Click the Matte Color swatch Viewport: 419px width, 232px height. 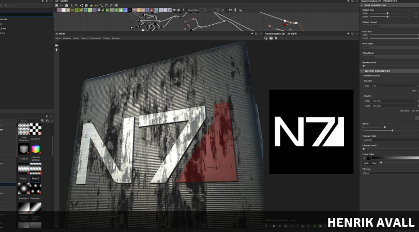(369, 158)
